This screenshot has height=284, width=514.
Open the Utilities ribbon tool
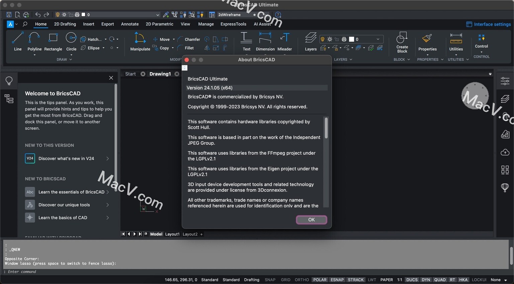pos(456,42)
